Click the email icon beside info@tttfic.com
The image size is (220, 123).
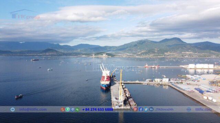(x=13, y=109)
